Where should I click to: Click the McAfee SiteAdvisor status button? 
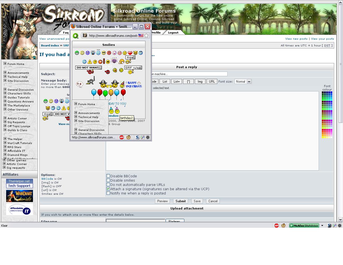pos(304,226)
